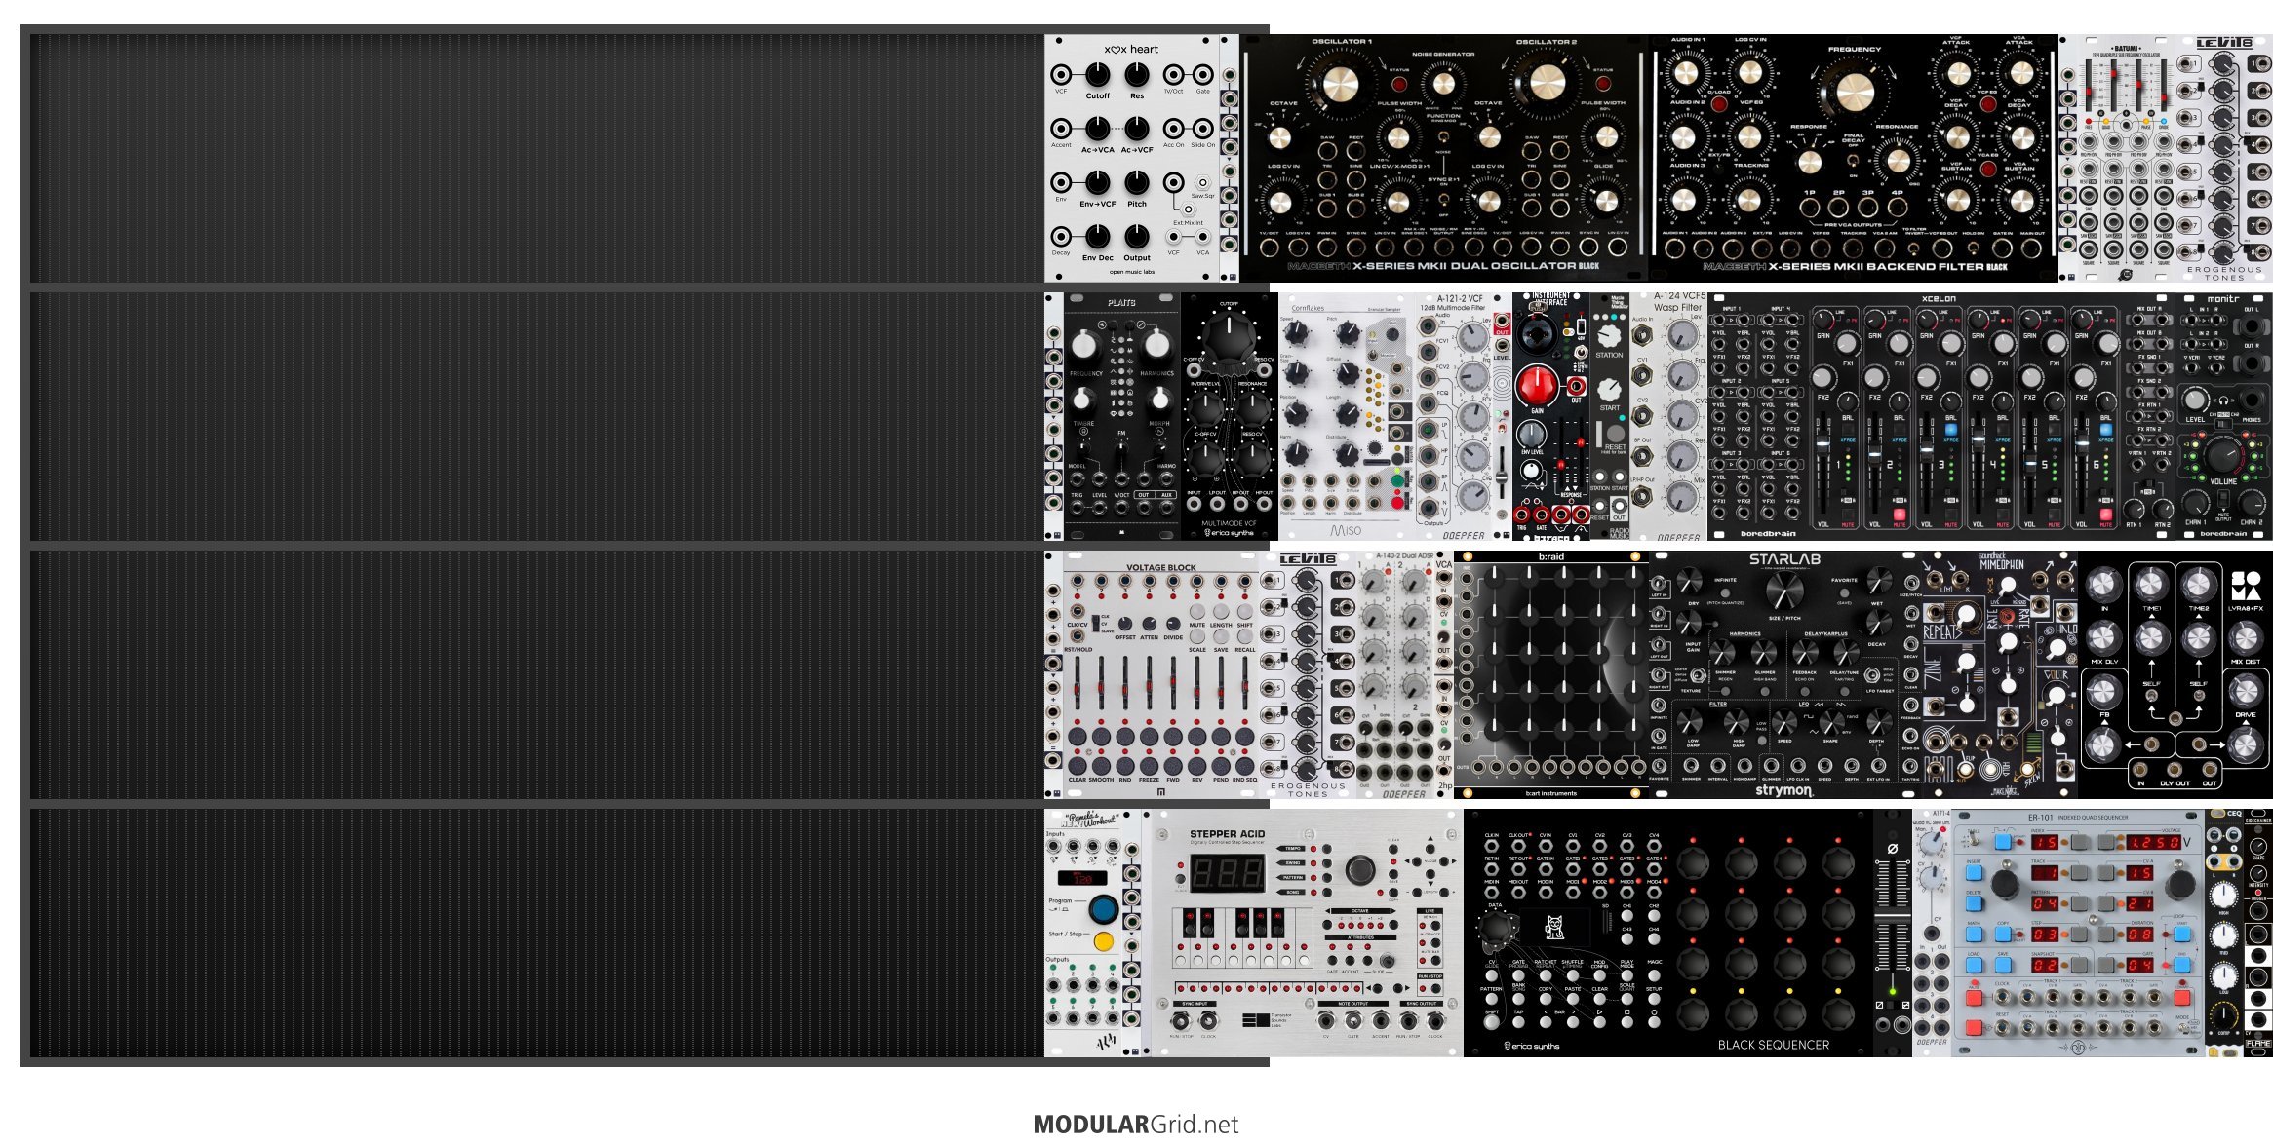This screenshot has height=1145, width=2273.
Task: Click the Frequency knob on Plaits
Action: click(1085, 344)
